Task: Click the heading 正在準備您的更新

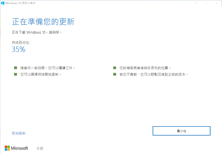Action: click(43, 22)
